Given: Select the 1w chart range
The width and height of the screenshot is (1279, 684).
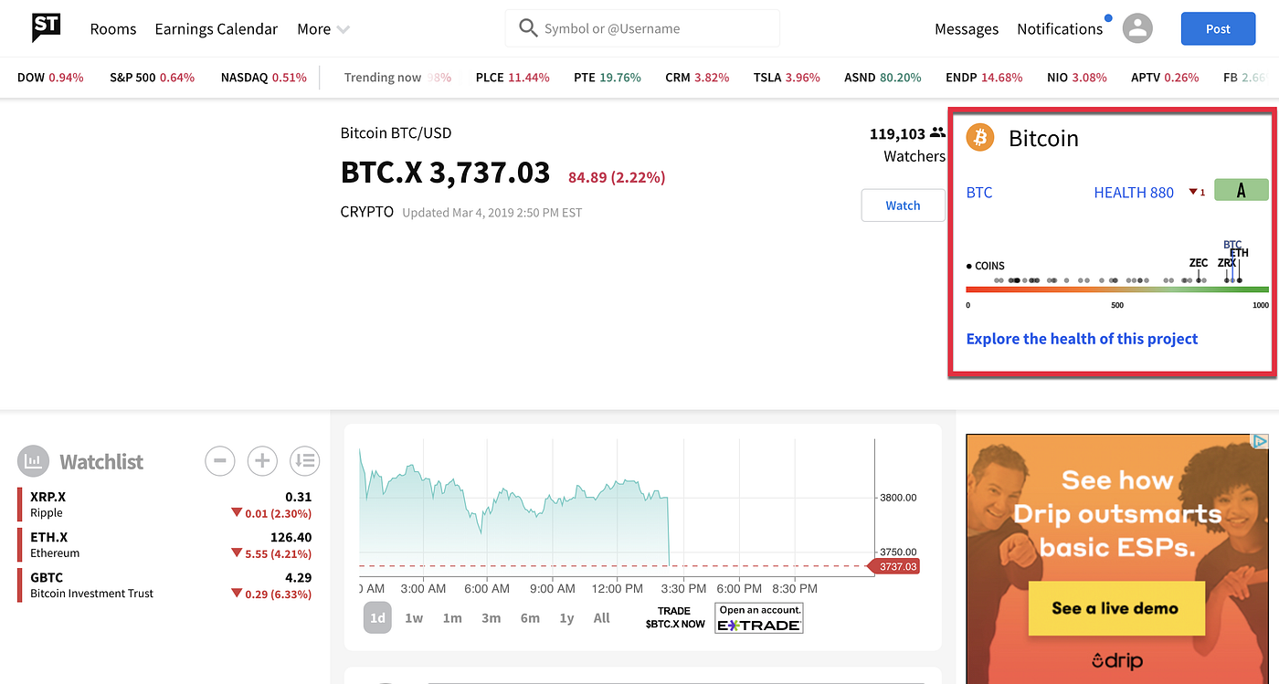Looking at the screenshot, I should [414, 618].
